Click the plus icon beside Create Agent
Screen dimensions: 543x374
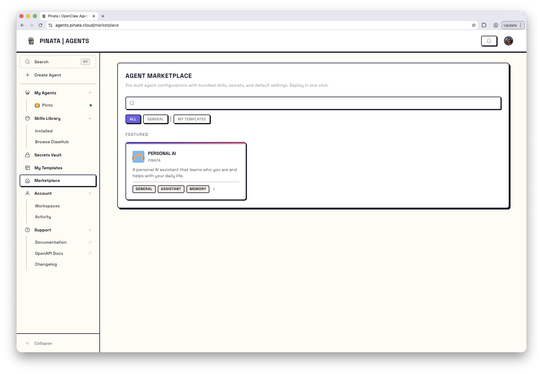click(x=28, y=75)
